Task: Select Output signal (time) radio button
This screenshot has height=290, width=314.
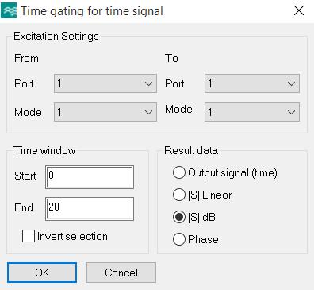Action: pyautogui.click(x=179, y=172)
